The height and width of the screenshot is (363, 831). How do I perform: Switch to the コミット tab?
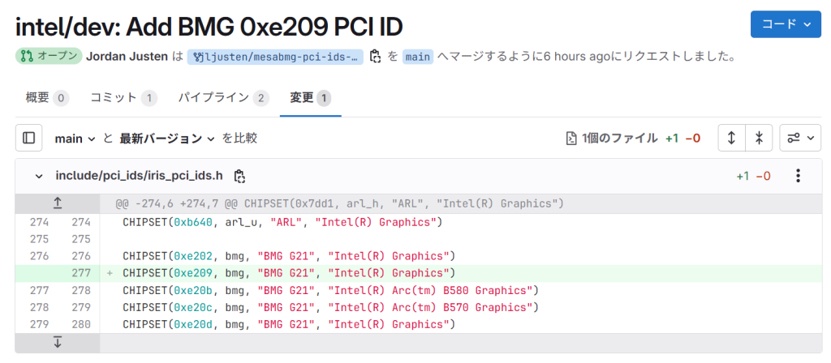(123, 98)
